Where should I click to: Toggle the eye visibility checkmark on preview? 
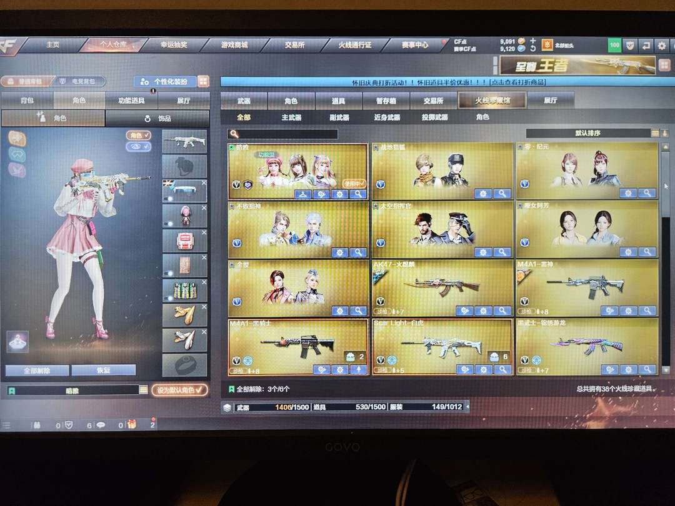(138, 147)
